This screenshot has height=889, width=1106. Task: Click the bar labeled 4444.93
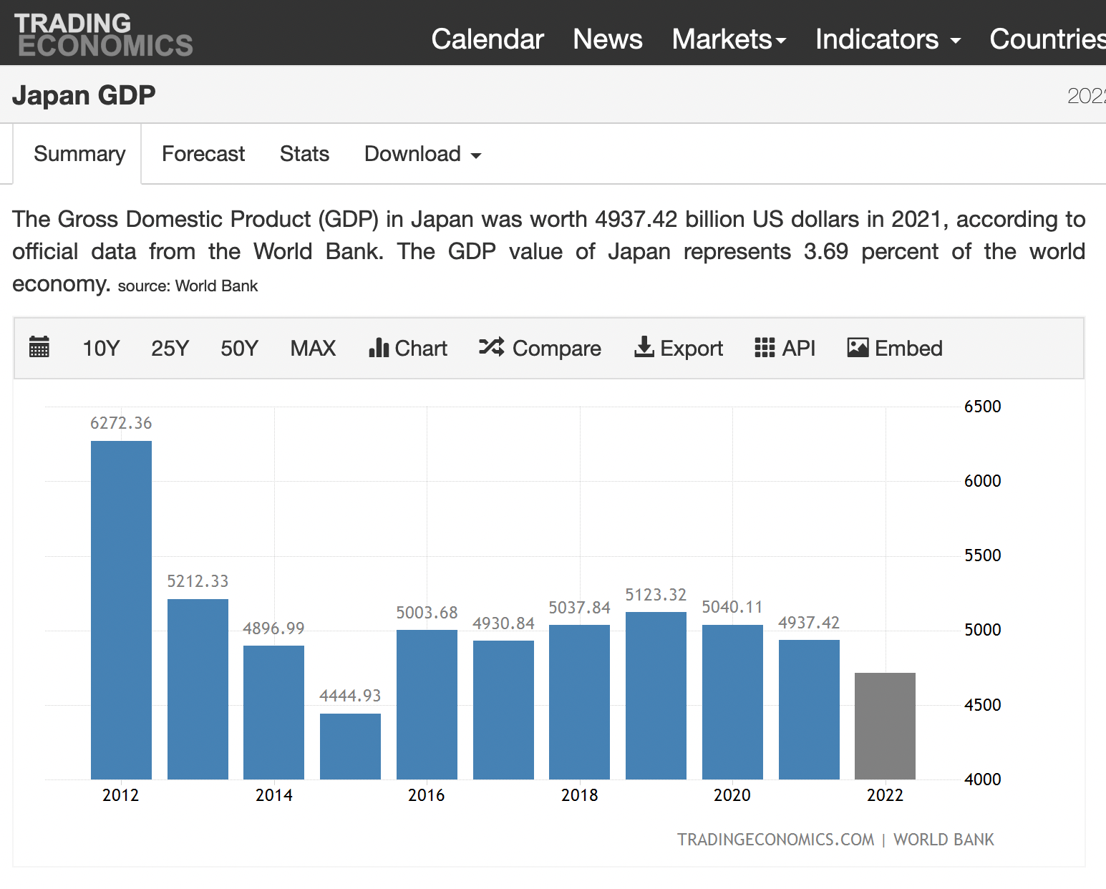tap(350, 747)
